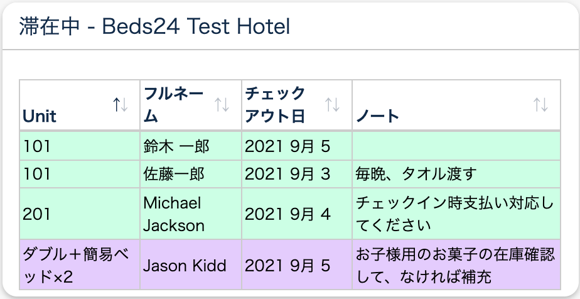Select guest name 鈴木 一郎
The image size is (580, 299).
176,146
